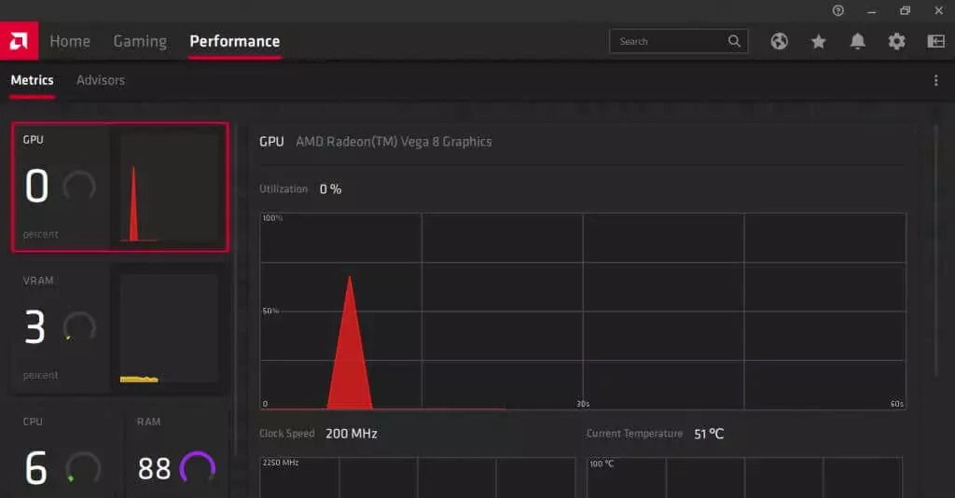This screenshot has height=498, width=955.
Task: Switch to the Gaming tab
Action: point(140,41)
